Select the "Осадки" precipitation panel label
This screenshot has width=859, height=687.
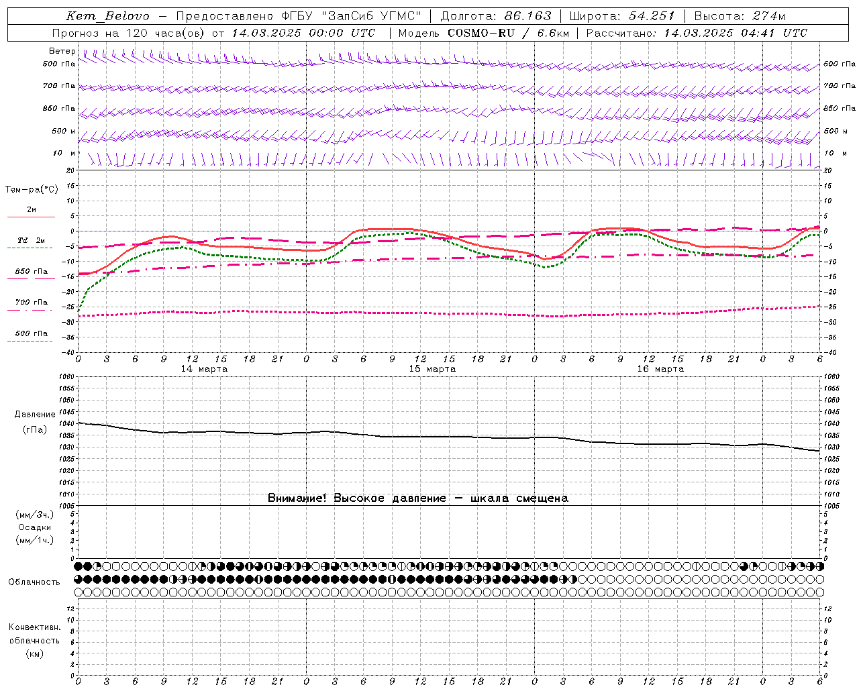[x=34, y=527]
